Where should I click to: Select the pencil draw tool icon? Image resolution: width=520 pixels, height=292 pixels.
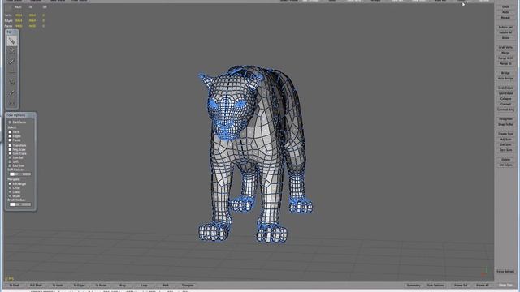(x=12, y=62)
